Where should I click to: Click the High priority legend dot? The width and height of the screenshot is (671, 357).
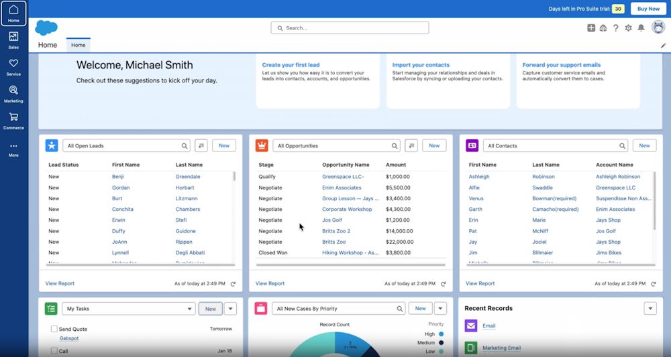pyautogui.click(x=442, y=334)
